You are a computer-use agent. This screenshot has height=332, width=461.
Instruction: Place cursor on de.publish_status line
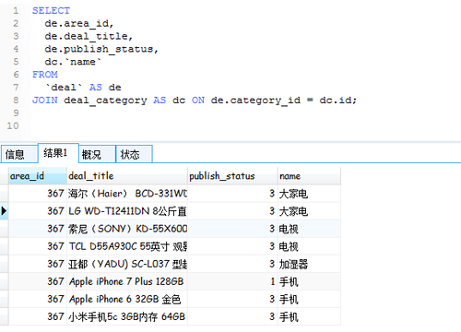(x=101, y=49)
